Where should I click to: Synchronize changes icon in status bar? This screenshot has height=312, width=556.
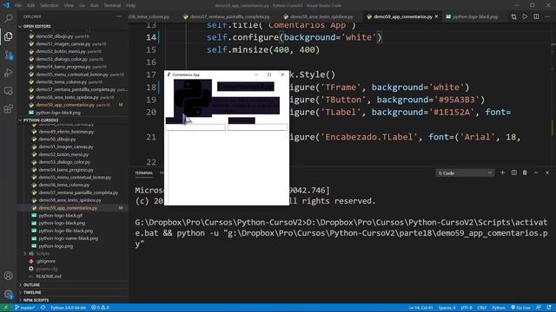43,308
